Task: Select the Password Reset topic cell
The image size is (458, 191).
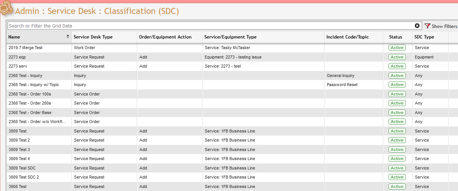Action: point(342,85)
